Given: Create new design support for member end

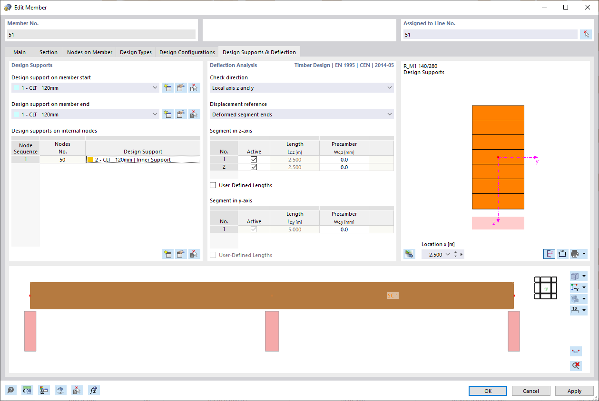Looking at the screenshot, I should tap(167, 114).
